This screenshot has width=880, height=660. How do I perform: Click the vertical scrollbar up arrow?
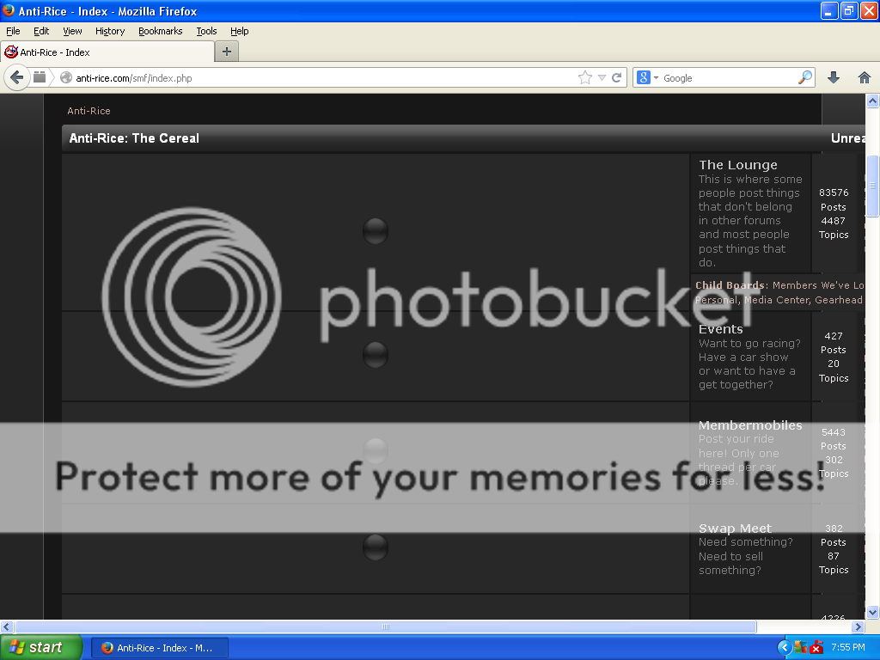tap(872, 101)
